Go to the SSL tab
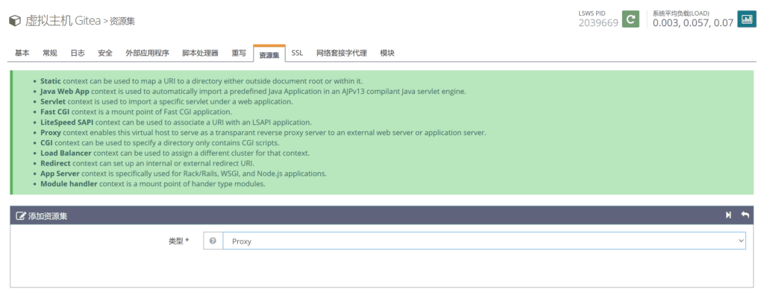Screen dimensions: 764x301 pos(297,54)
